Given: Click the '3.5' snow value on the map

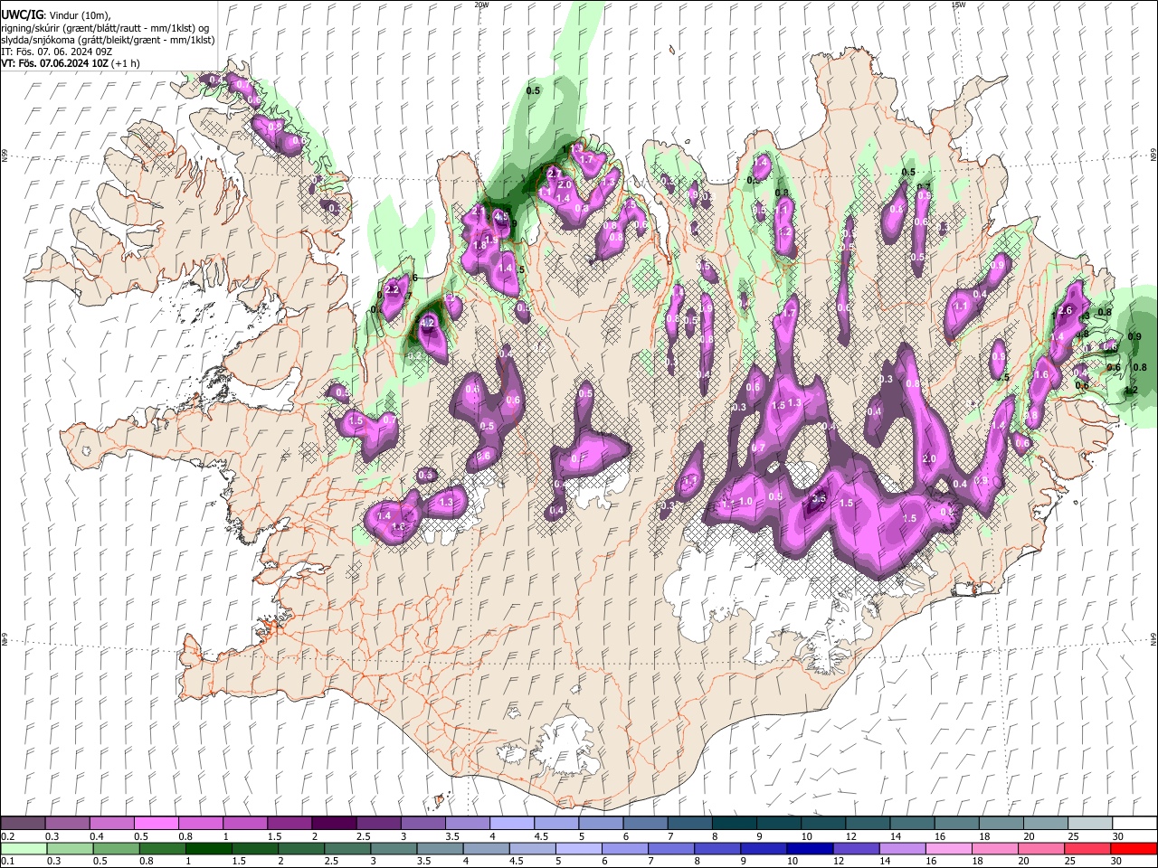Looking at the screenshot, I should point(820,498).
